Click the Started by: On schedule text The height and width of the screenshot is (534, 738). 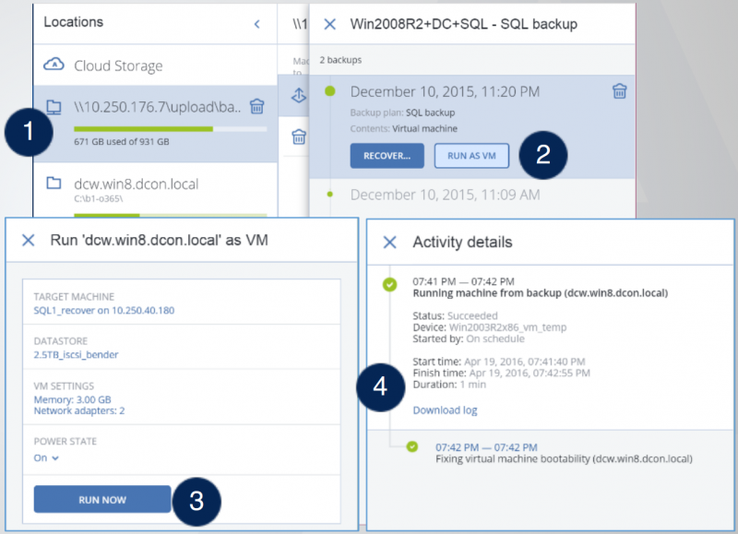coord(469,338)
